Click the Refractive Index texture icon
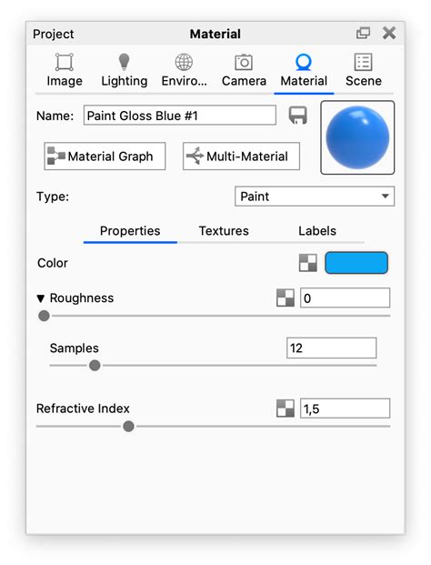The width and height of the screenshot is (431, 565). click(286, 409)
